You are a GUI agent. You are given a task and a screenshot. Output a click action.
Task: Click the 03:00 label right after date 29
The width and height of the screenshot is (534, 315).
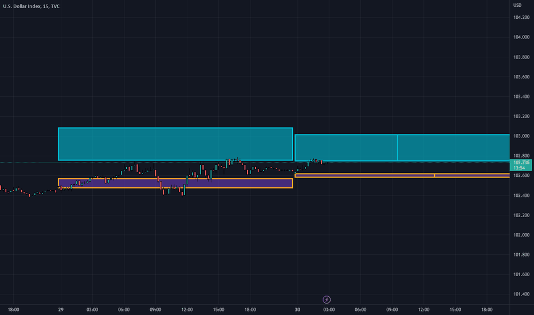(x=92, y=309)
